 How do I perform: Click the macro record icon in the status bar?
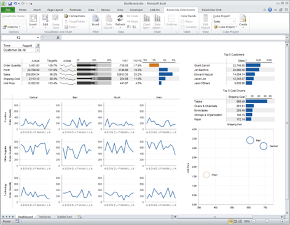point(17,221)
